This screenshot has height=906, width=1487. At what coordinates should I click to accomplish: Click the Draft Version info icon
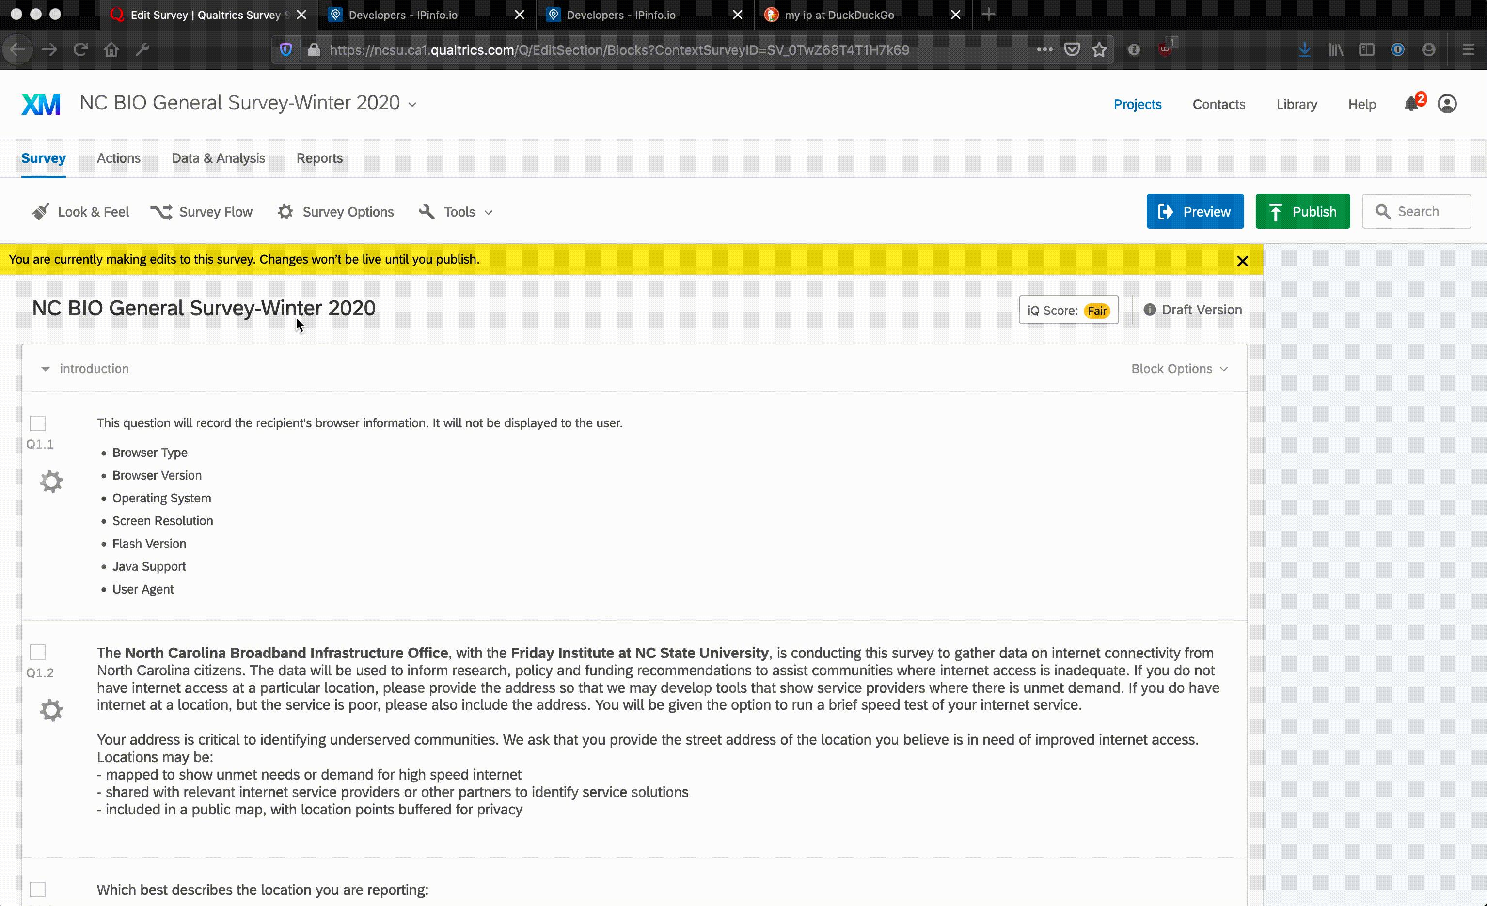pos(1149,310)
